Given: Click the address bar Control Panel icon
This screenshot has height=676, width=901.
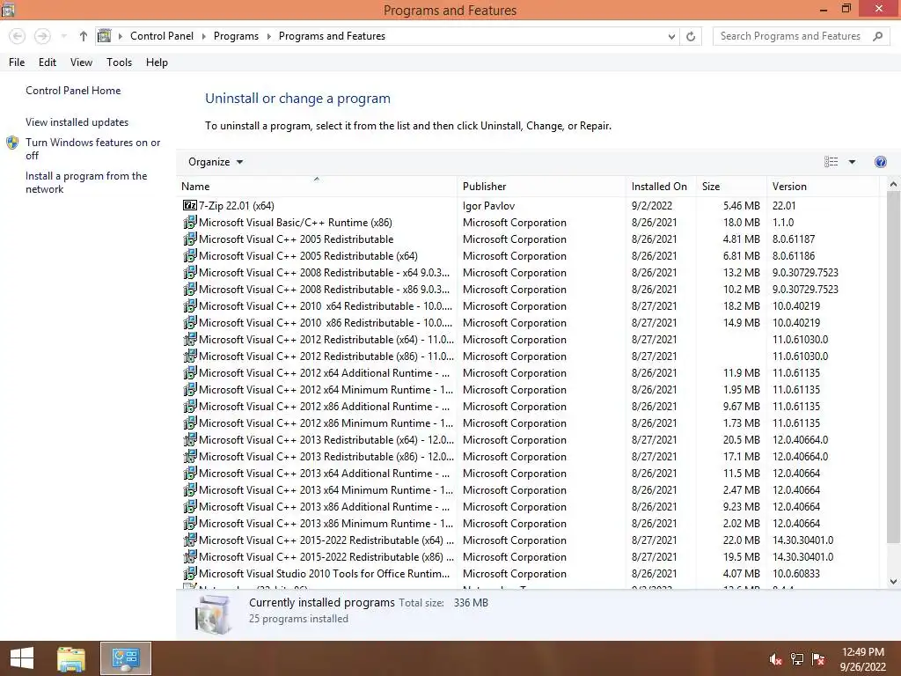Looking at the screenshot, I should (x=104, y=36).
